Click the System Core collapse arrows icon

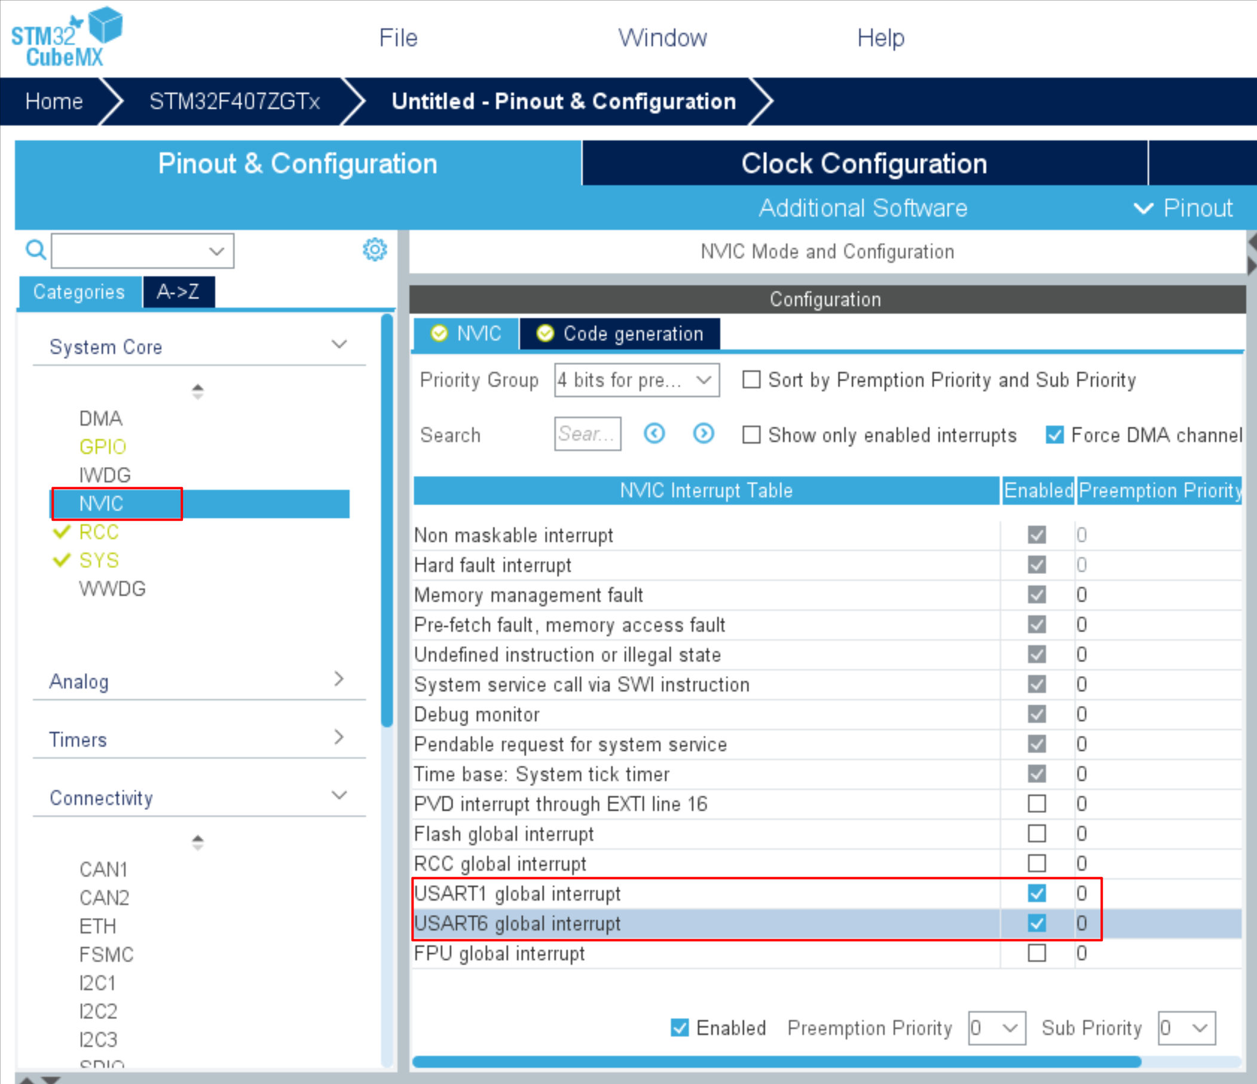pyautogui.click(x=197, y=391)
